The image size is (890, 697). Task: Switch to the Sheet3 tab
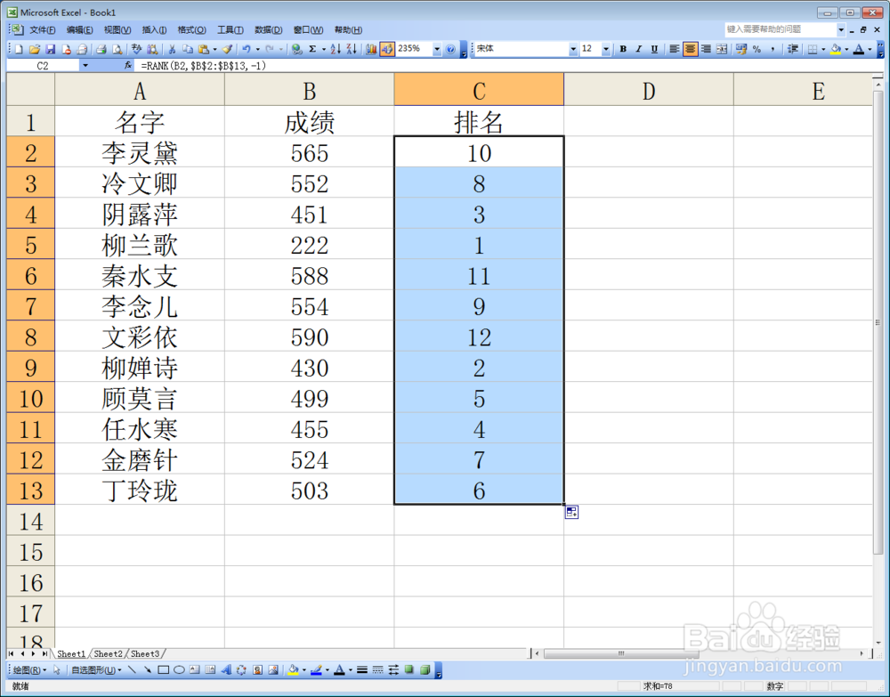[x=145, y=654]
